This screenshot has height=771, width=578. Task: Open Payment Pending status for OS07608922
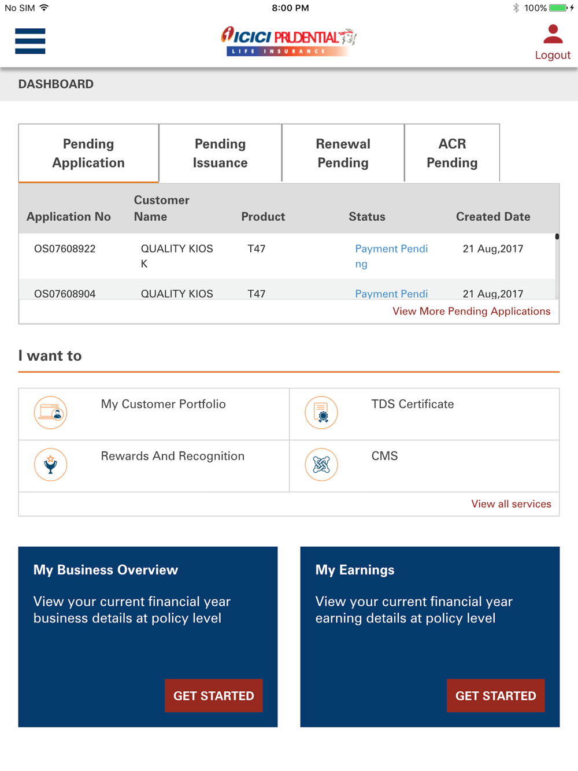click(391, 256)
